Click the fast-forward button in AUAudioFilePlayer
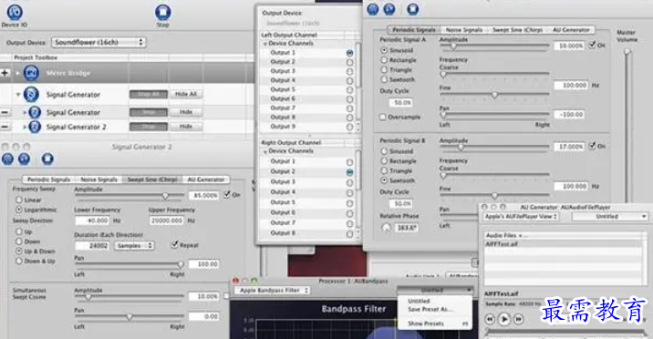This screenshot has height=339, width=653. click(519, 320)
